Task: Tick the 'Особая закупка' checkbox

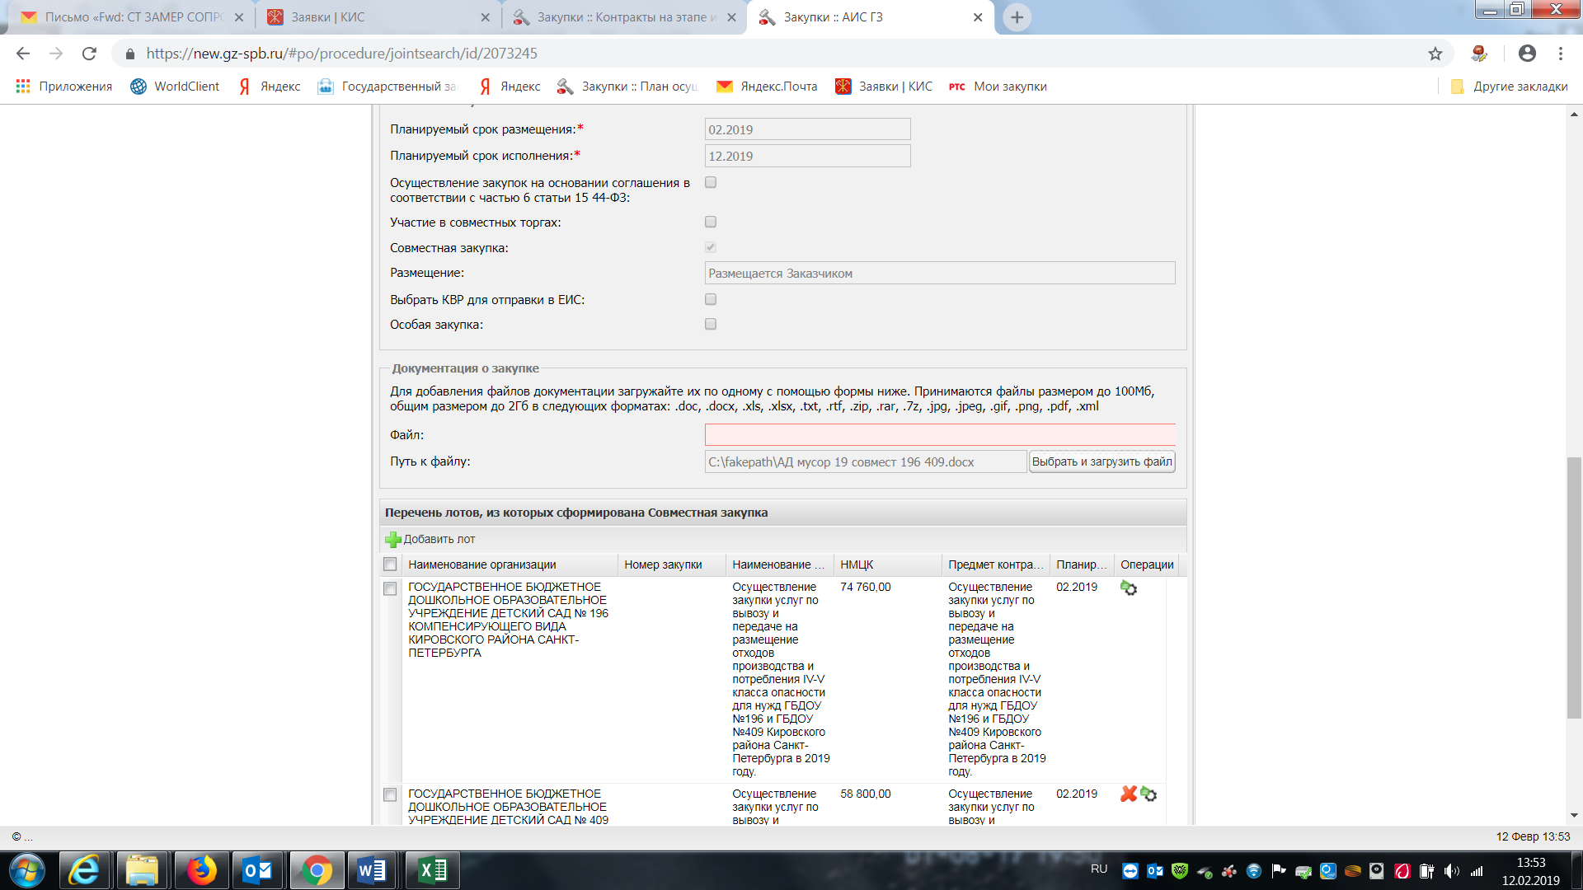Action: pos(711,325)
